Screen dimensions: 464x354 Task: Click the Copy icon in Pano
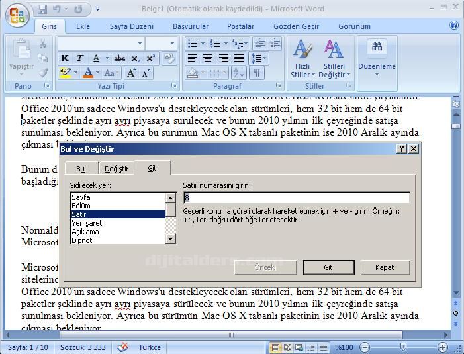43,58
